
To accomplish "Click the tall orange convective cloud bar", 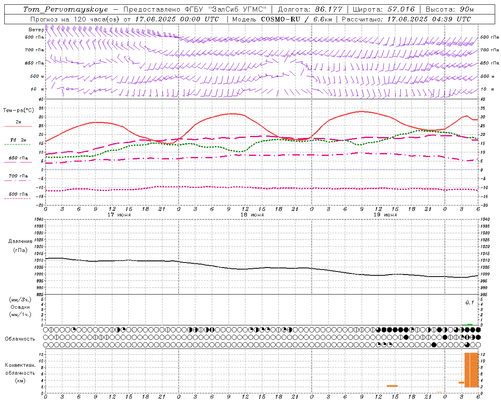I will pos(472,370).
